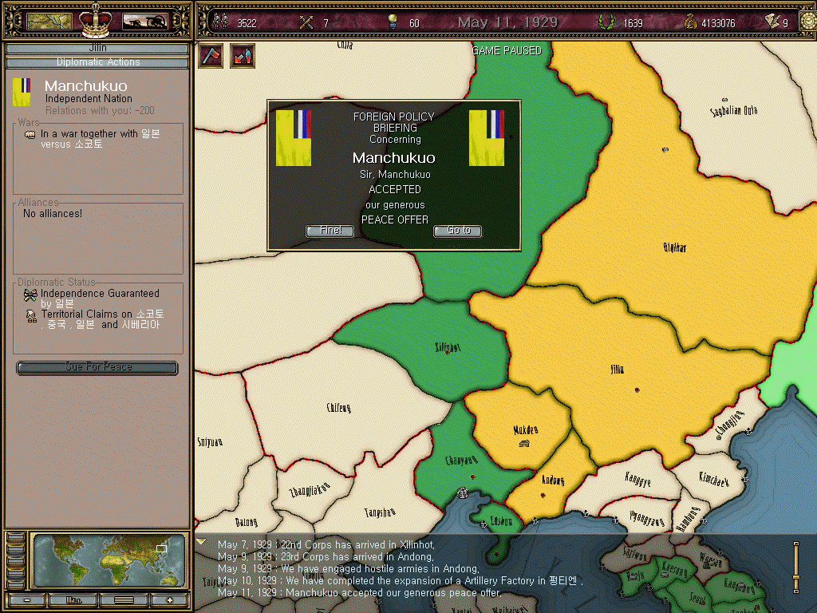This screenshot has height=613, width=817.
Task: Click 'Relations with you: -200' text
Action: pos(100,110)
